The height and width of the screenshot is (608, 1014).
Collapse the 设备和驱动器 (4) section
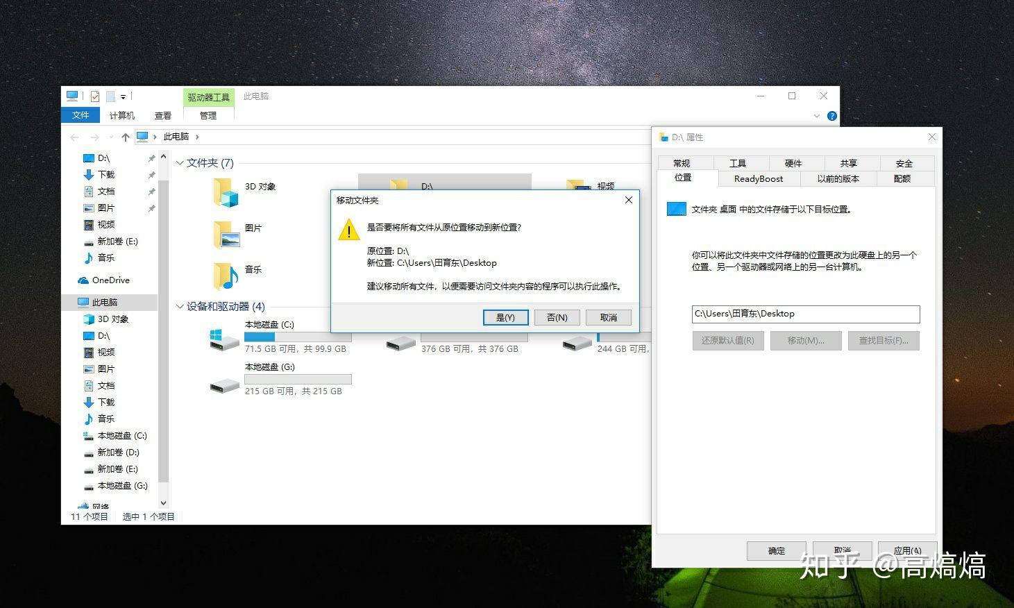tap(179, 306)
